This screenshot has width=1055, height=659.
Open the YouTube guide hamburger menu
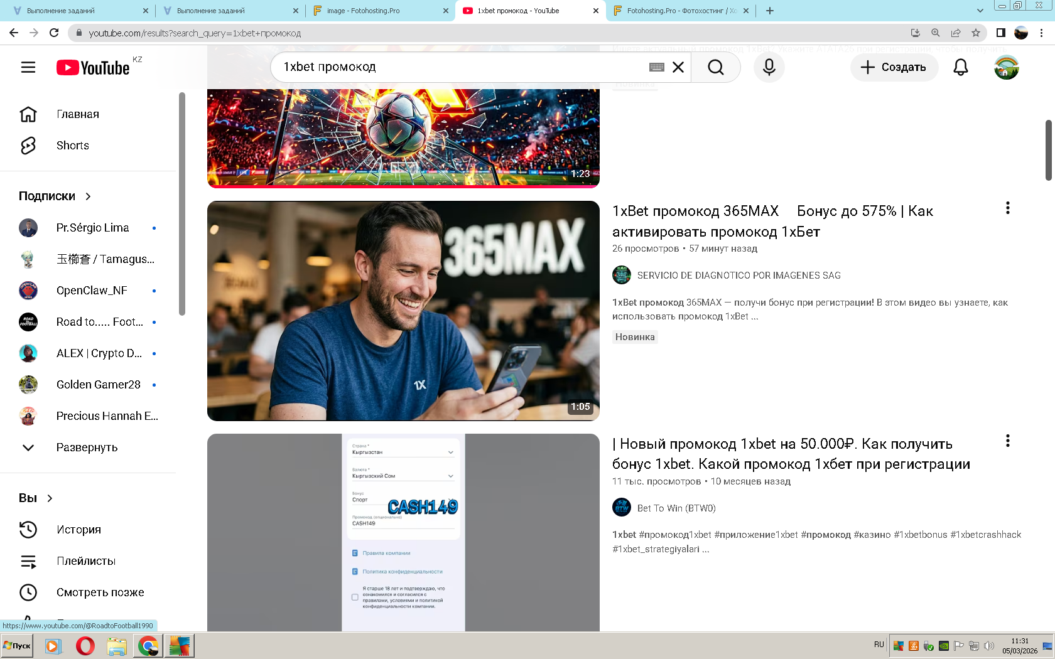click(28, 67)
